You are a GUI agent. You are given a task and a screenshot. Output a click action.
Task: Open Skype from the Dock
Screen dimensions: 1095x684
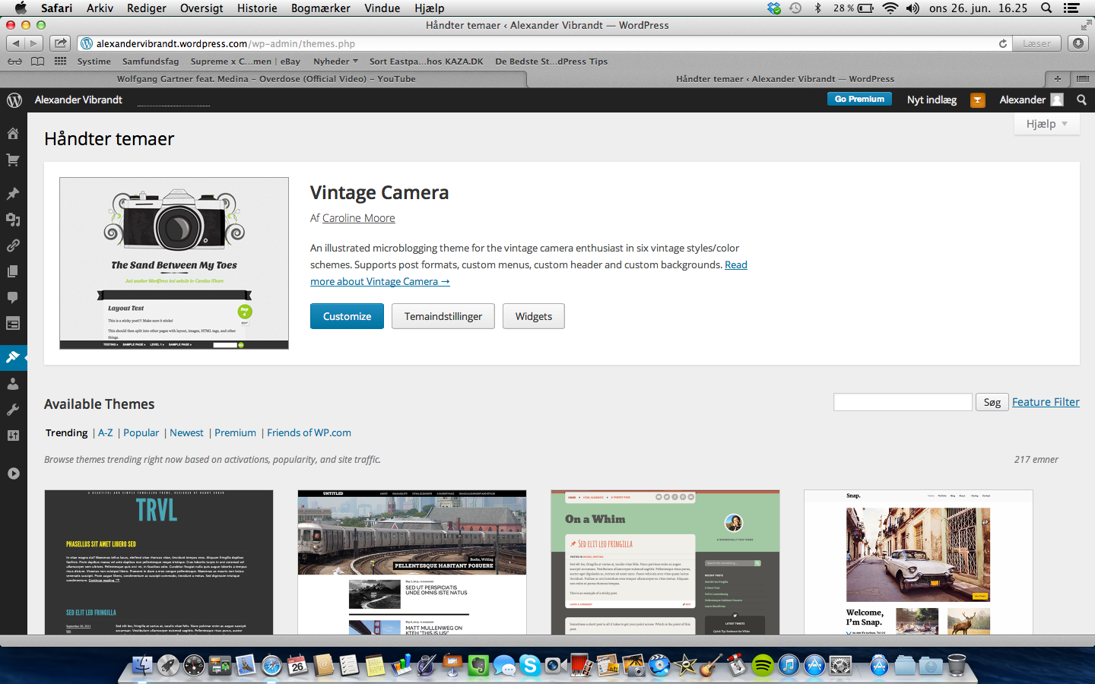click(x=529, y=666)
